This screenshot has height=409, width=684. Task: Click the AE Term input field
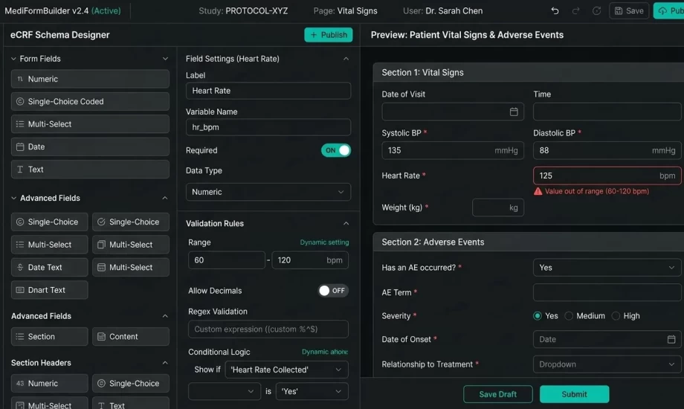pyautogui.click(x=607, y=292)
